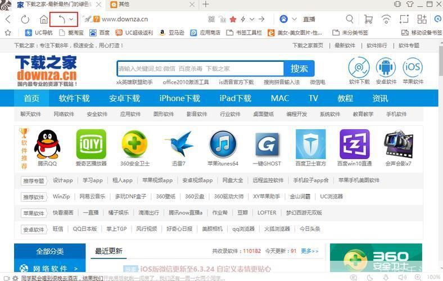This screenshot has height=281, width=443.
Task: Open the UC导航 bookmark
Action: (39, 33)
